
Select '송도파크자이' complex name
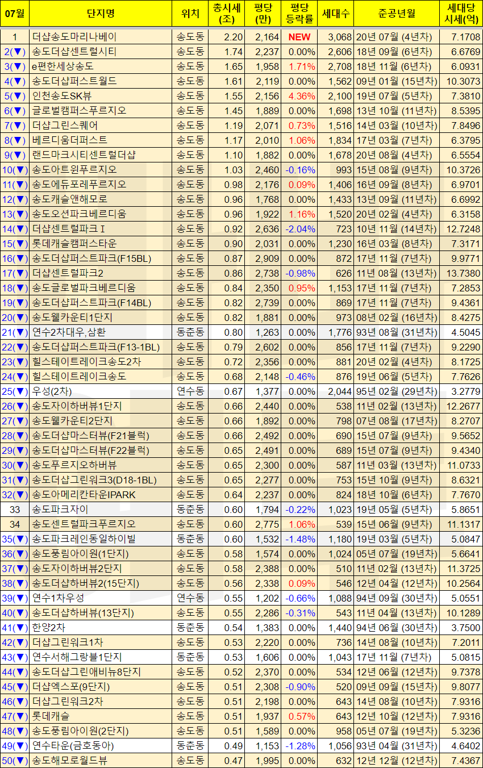(x=60, y=510)
